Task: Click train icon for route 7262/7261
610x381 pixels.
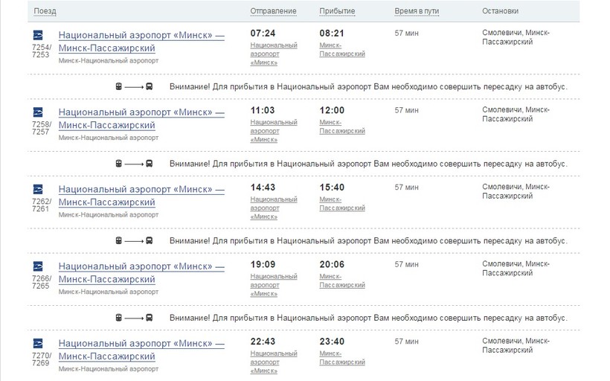Action: tap(39, 189)
